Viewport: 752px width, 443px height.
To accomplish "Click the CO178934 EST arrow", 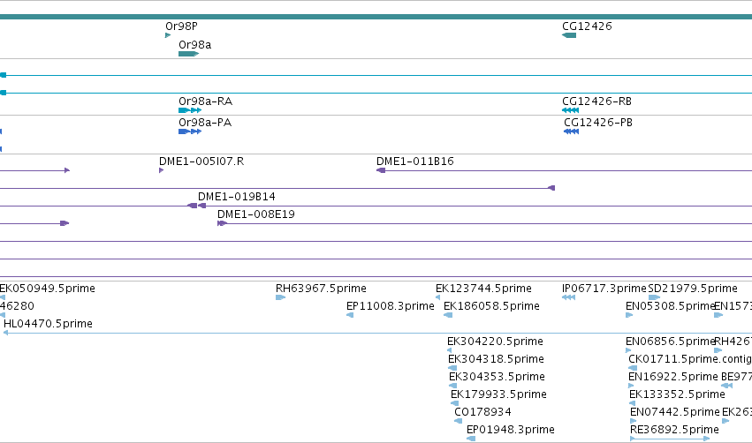I will [458, 421].
